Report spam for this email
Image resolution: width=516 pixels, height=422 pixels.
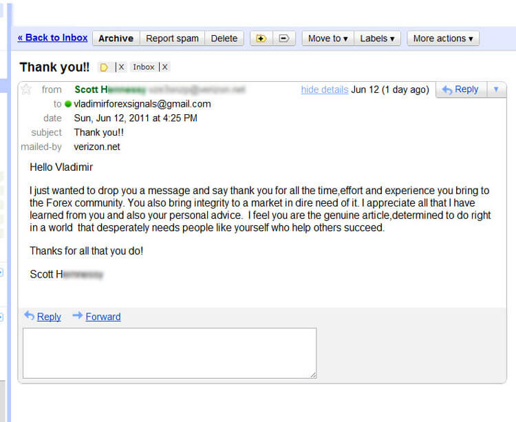point(173,39)
